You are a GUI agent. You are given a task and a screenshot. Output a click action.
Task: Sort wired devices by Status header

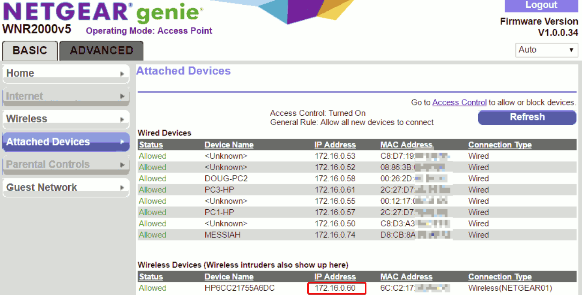click(x=151, y=145)
